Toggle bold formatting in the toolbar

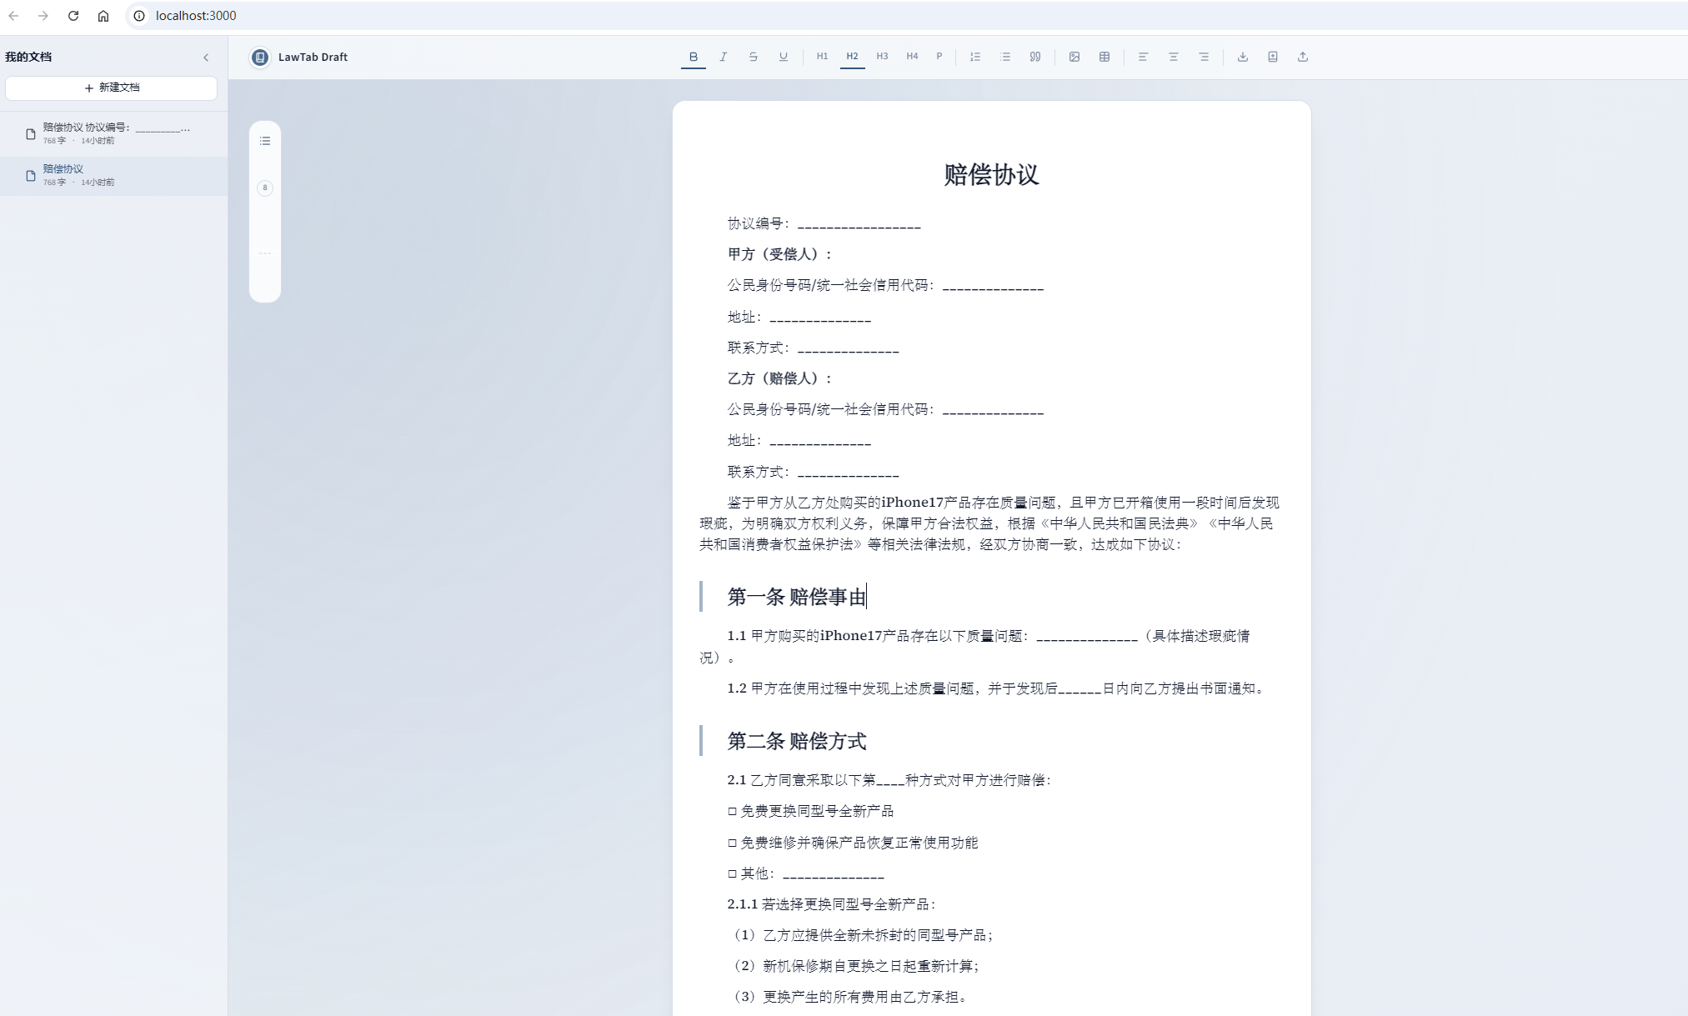coord(694,57)
